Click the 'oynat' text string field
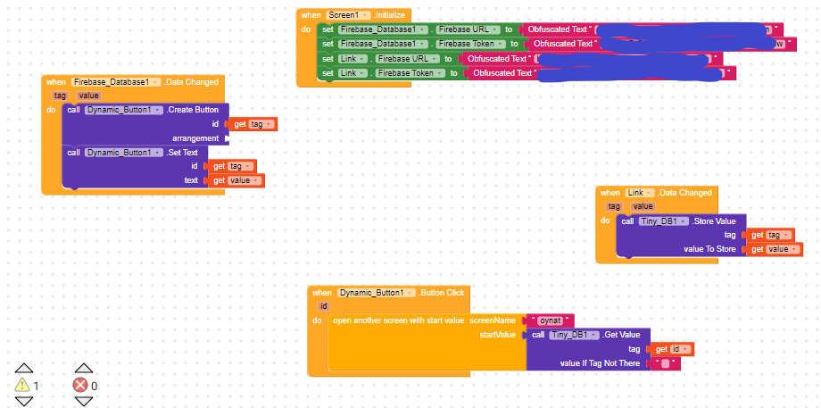Screen dimensions: 821x408 pyautogui.click(x=549, y=321)
